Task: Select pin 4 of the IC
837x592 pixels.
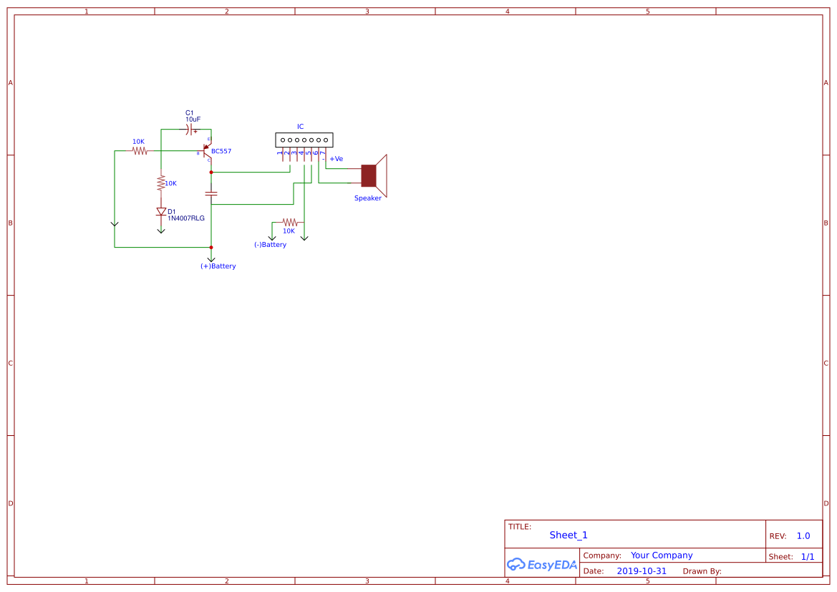Action: point(304,154)
